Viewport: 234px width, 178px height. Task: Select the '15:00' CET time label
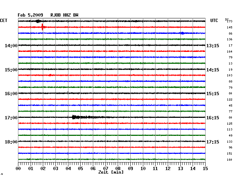[x=11, y=70]
